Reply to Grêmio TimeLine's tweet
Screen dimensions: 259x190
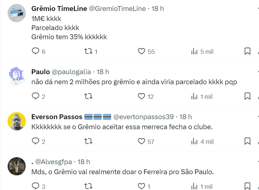click(36, 51)
